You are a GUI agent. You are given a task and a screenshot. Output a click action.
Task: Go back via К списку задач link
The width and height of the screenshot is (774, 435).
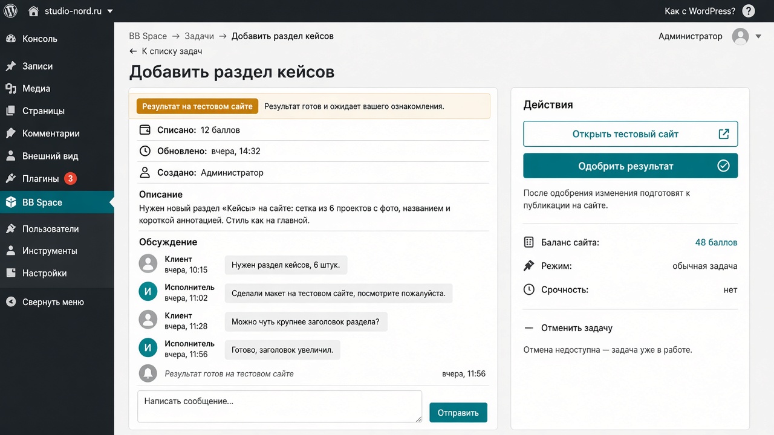pos(166,51)
